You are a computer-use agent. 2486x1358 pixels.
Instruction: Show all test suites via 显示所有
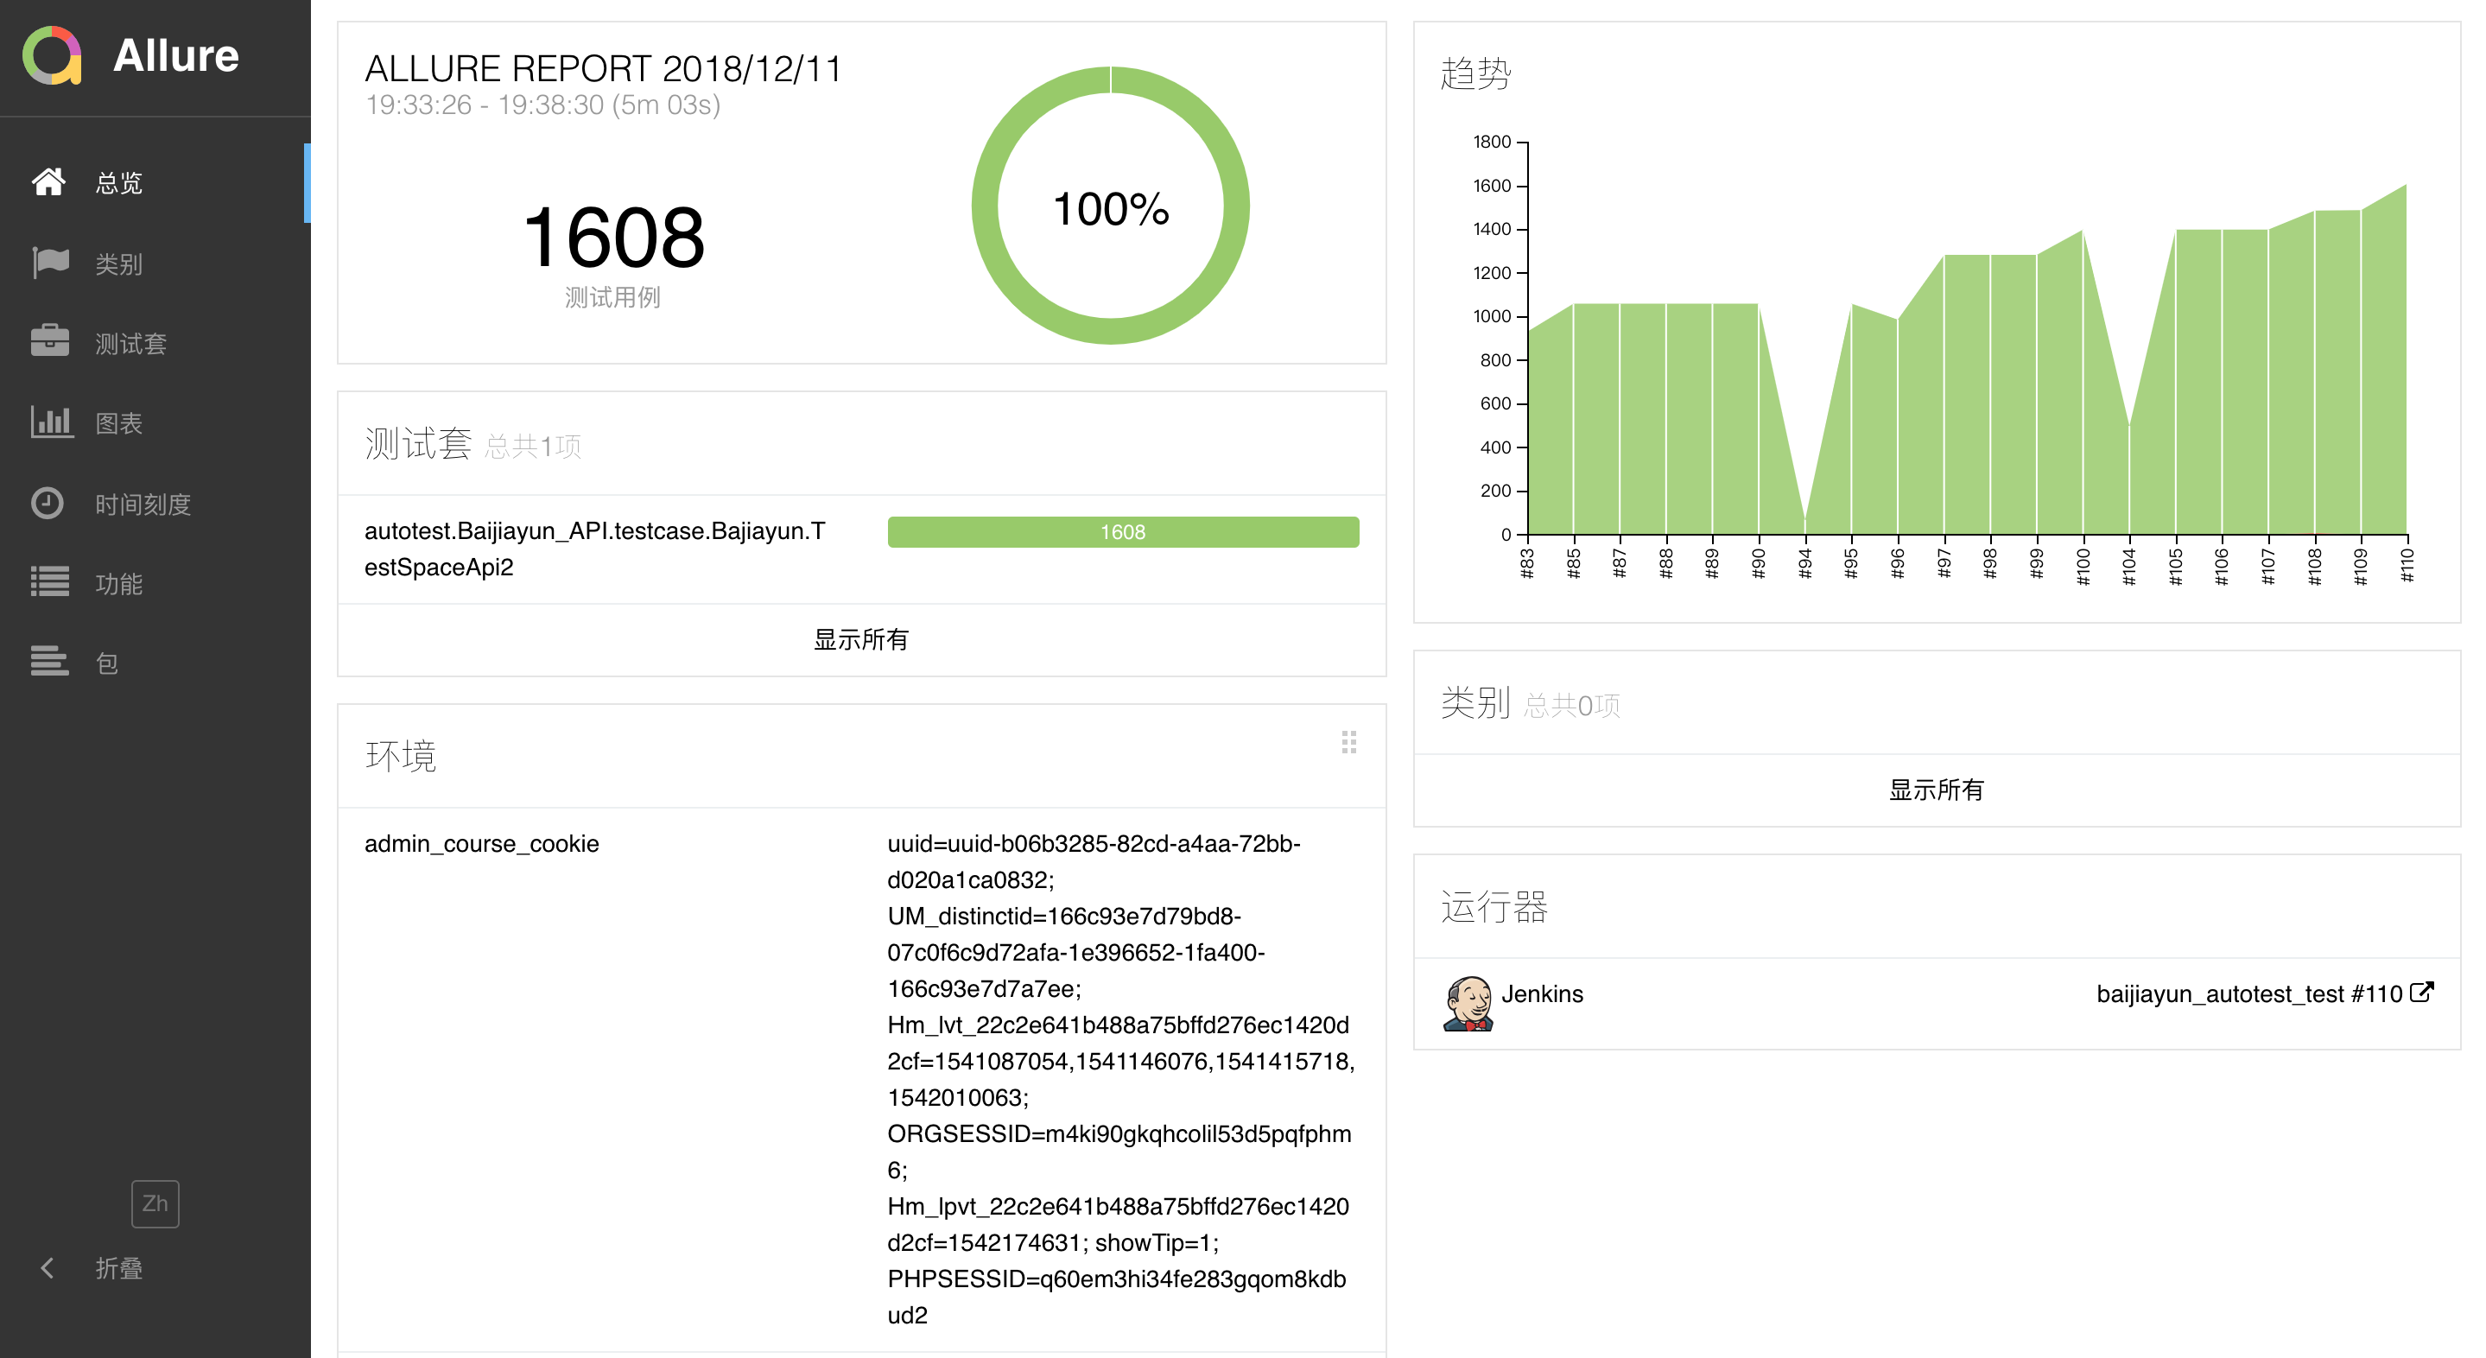pyautogui.click(x=861, y=639)
